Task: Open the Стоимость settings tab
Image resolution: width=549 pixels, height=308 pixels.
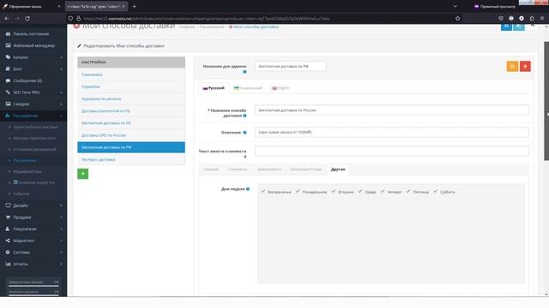Action: (238, 169)
